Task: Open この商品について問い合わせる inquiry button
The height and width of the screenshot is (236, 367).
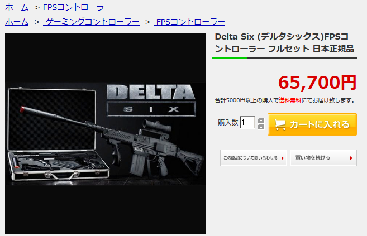Action: [x=254, y=158]
